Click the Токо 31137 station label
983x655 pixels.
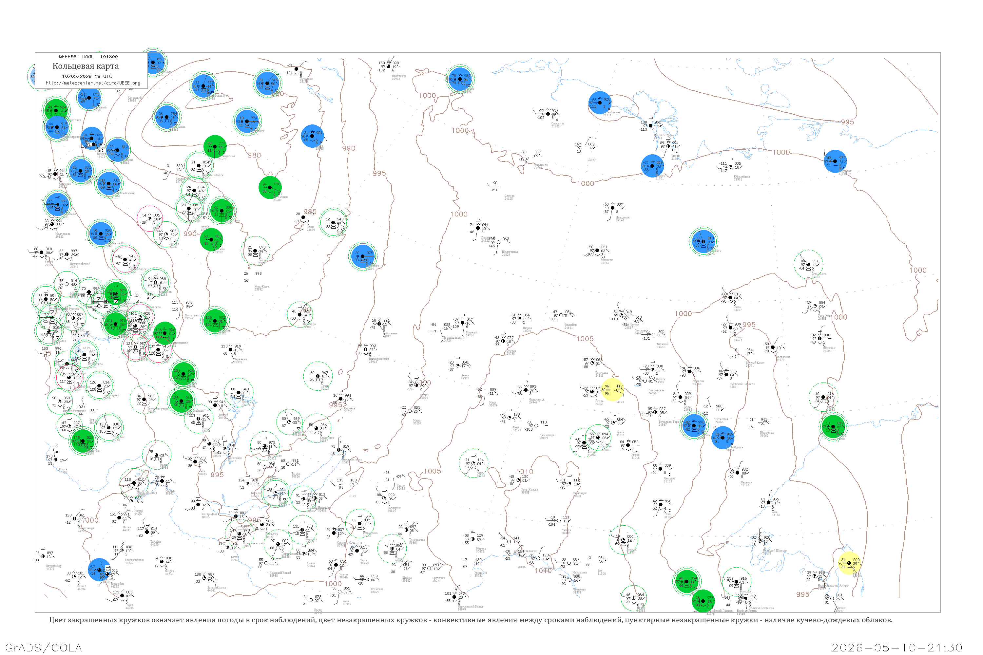668,515
